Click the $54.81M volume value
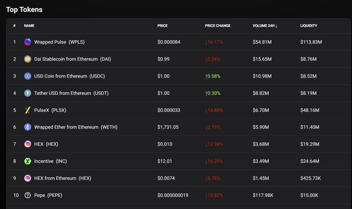This screenshot has height=209, width=352. pos(262,42)
